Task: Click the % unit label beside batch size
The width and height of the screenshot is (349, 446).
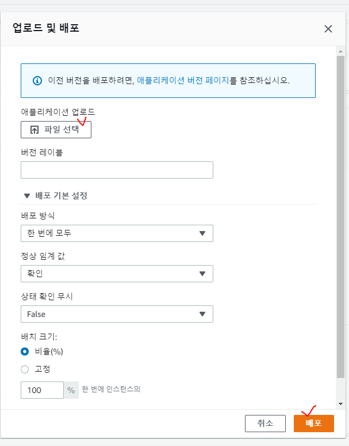Action: point(71,390)
